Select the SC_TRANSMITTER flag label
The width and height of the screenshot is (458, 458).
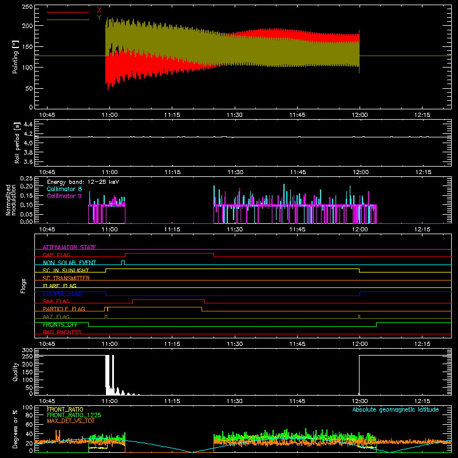click(66, 278)
